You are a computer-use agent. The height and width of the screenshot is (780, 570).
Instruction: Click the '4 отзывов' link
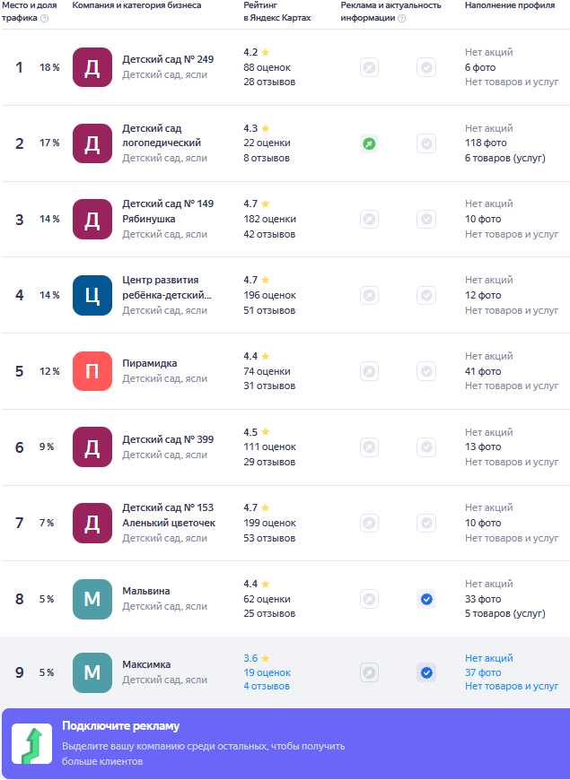266,687
